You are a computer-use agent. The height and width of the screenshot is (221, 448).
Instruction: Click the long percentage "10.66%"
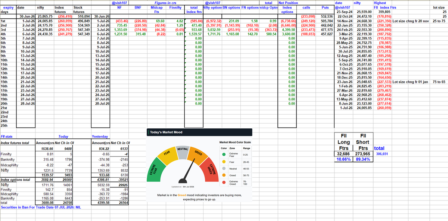[344, 159]
